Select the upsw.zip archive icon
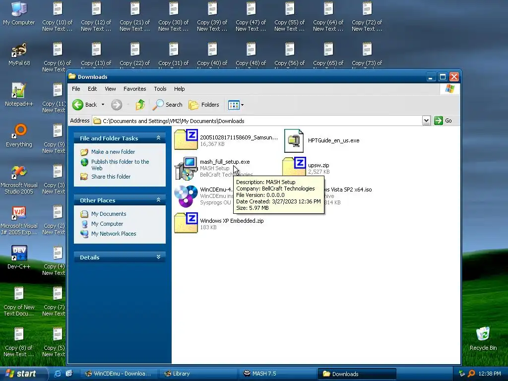The image size is (508, 381). (x=294, y=167)
